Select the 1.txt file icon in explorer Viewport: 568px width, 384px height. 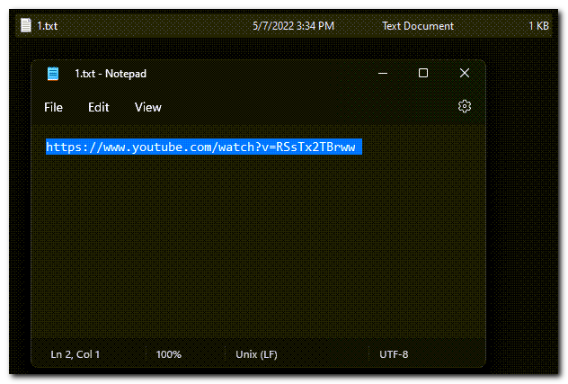(x=26, y=25)
